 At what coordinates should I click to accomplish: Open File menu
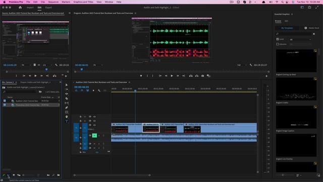[28, 2]
